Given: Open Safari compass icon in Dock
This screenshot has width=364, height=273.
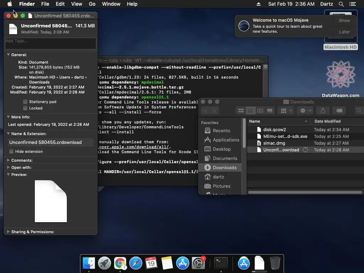Looking at the screenshot, I should 135,263.
